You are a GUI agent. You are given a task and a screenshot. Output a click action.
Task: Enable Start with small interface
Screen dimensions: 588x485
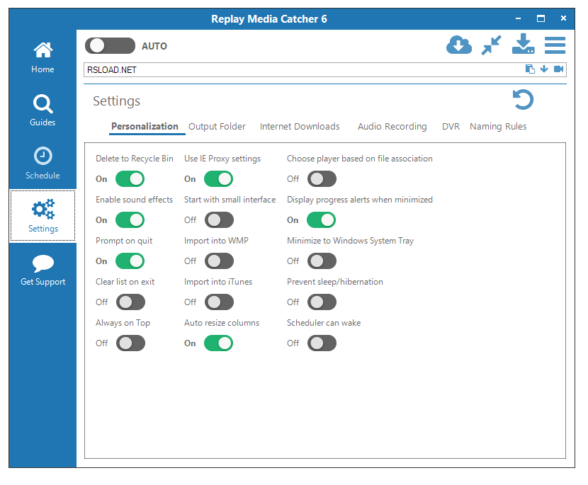click(x=219, y=219)
